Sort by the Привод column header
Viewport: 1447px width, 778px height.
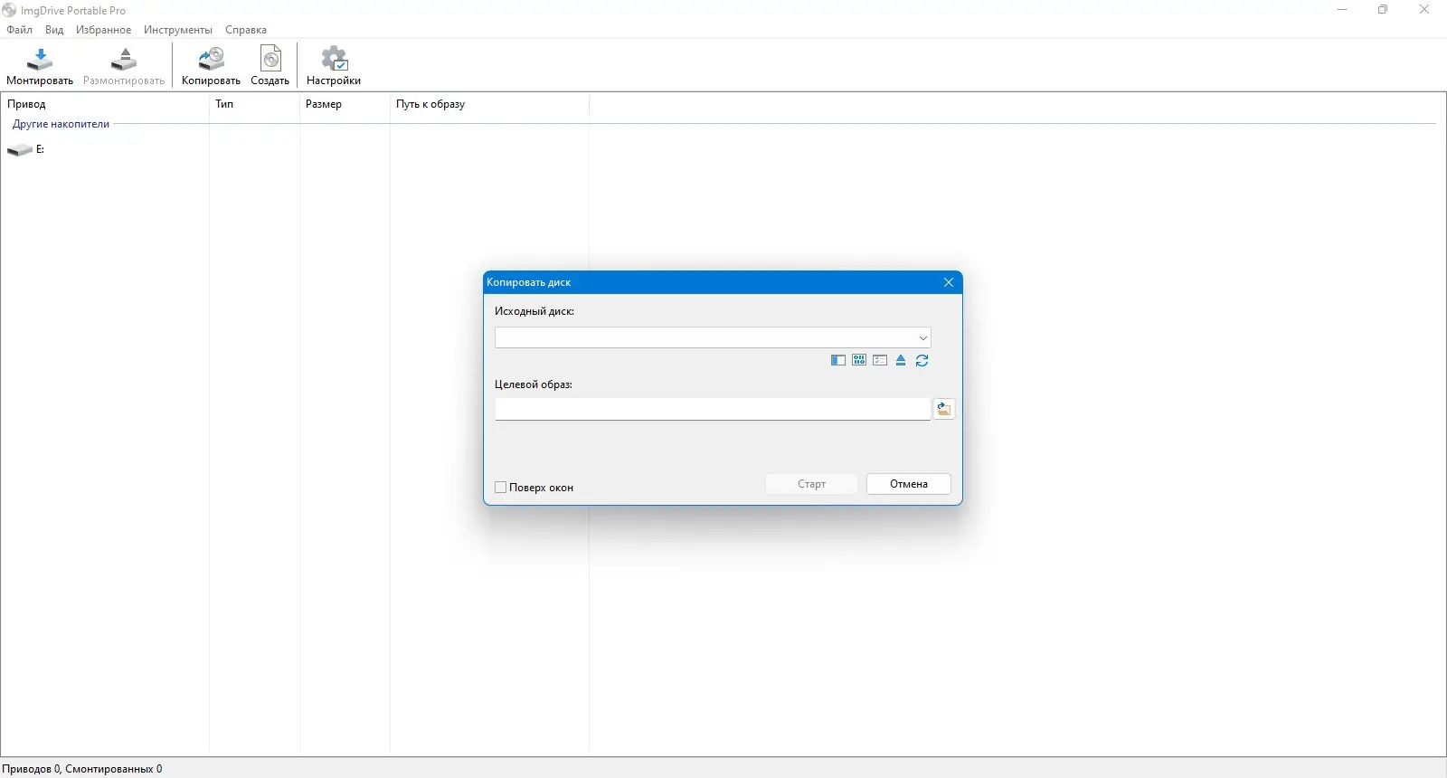coord(105,104)
